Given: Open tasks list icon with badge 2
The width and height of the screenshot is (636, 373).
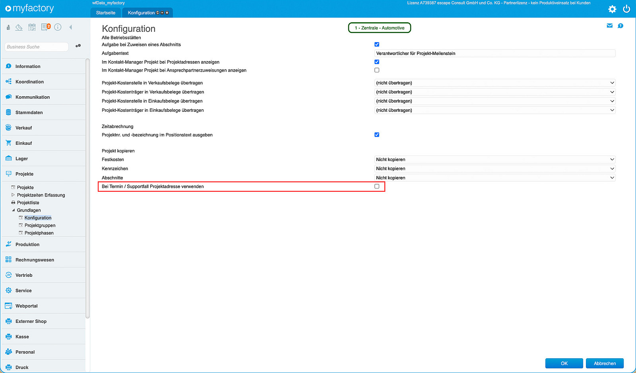Looking at the screenshot, I should tap(46, 27).
